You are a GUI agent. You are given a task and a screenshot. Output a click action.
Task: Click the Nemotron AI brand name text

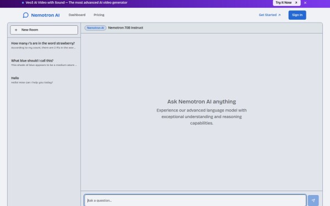point(45,15)
